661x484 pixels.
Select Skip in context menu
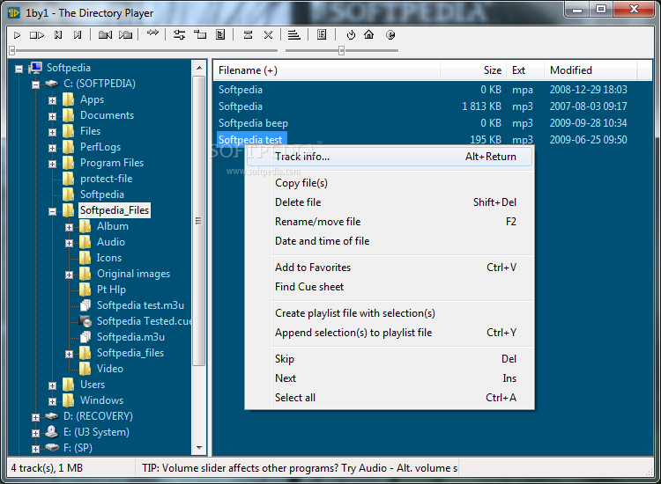(390, 359)
